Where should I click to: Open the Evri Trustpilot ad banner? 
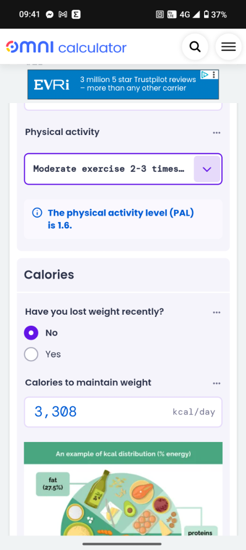click(123, 84)
